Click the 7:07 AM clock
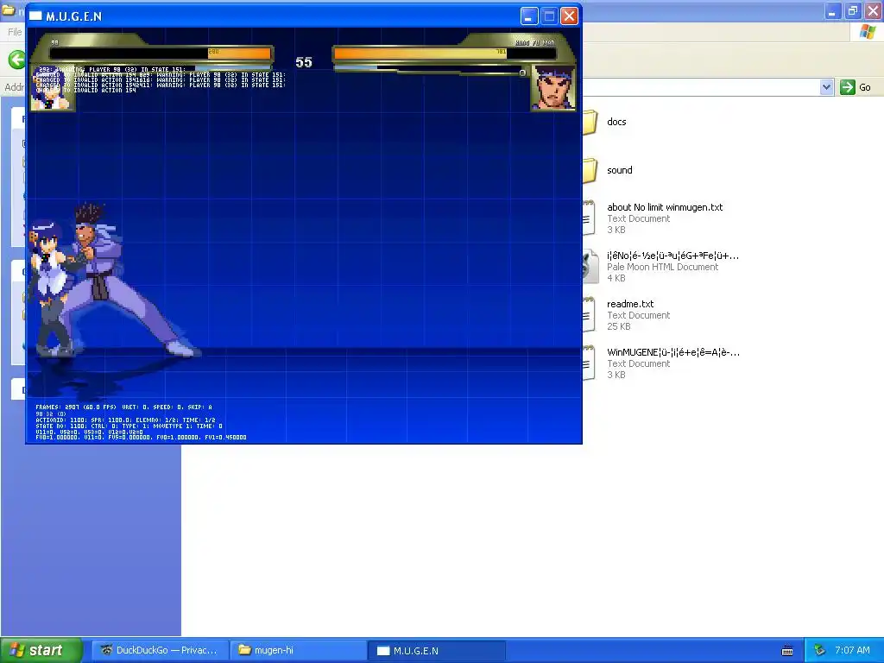Viewport: 884px width, 663px height. coord(852,651)
